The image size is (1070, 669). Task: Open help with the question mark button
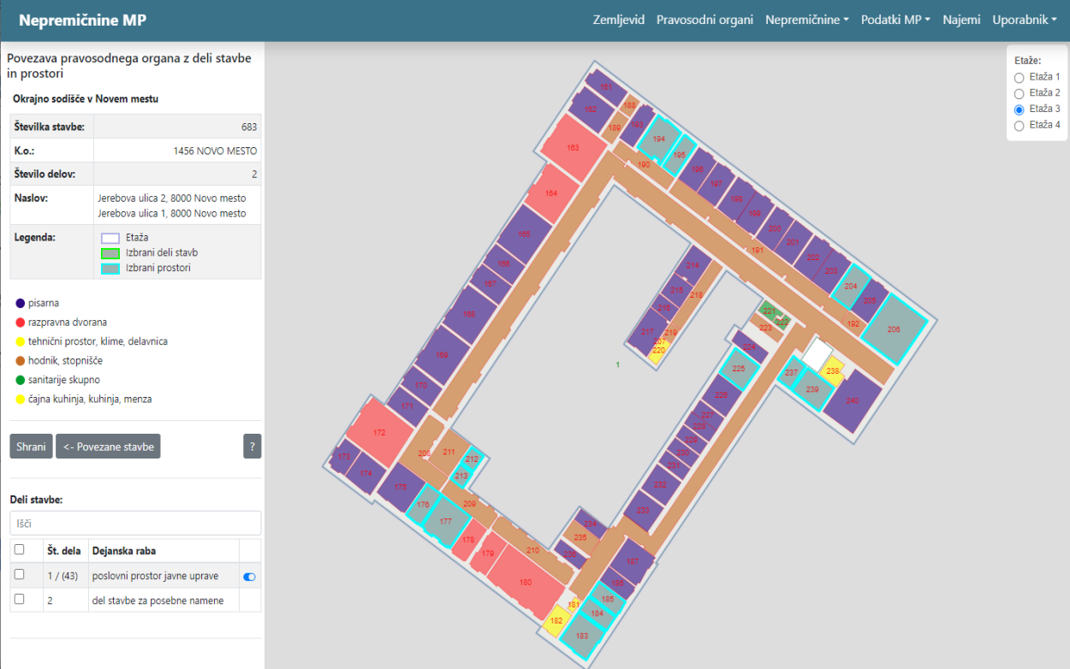252,447
